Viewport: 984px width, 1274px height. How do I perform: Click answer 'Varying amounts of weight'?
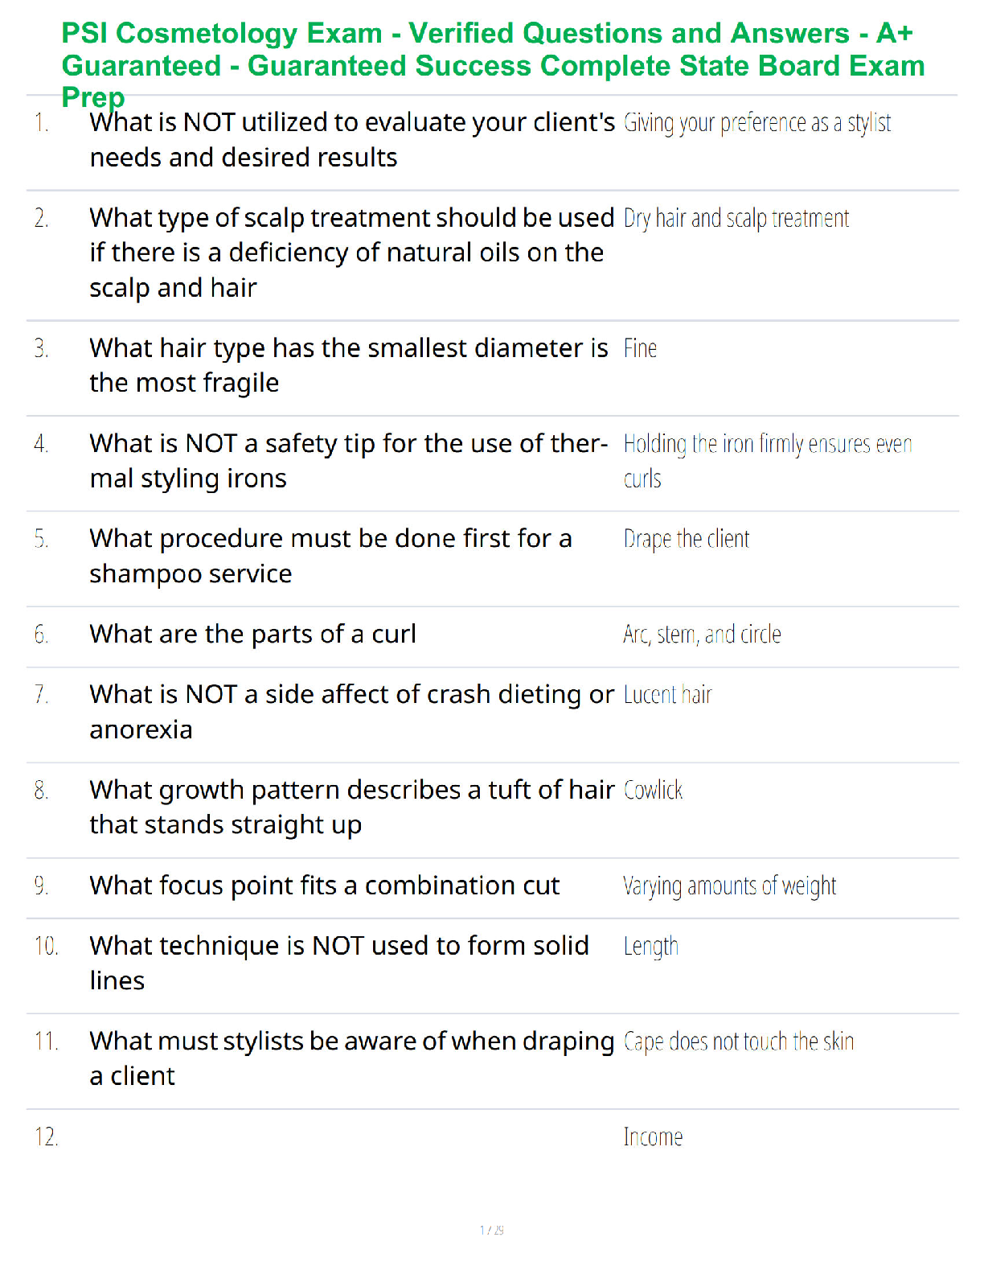tap(730, 886)
